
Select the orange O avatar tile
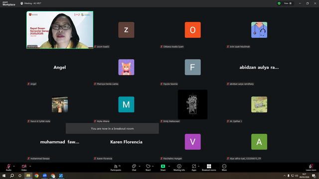coord(193,30)
